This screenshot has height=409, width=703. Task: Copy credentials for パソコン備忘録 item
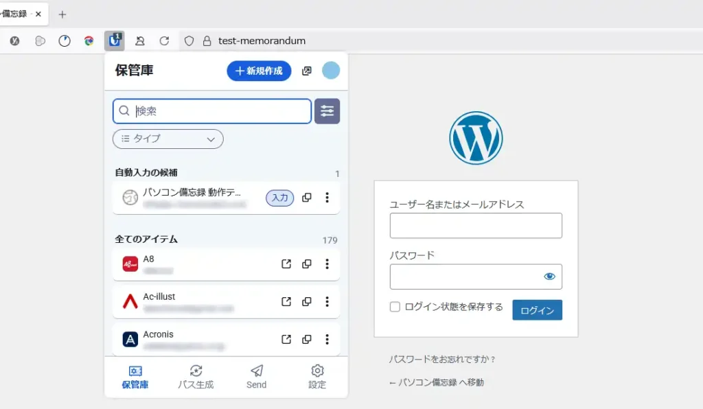click(307, 198)
